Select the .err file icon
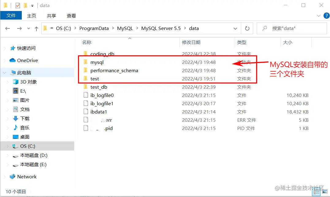 click(86, 120)
